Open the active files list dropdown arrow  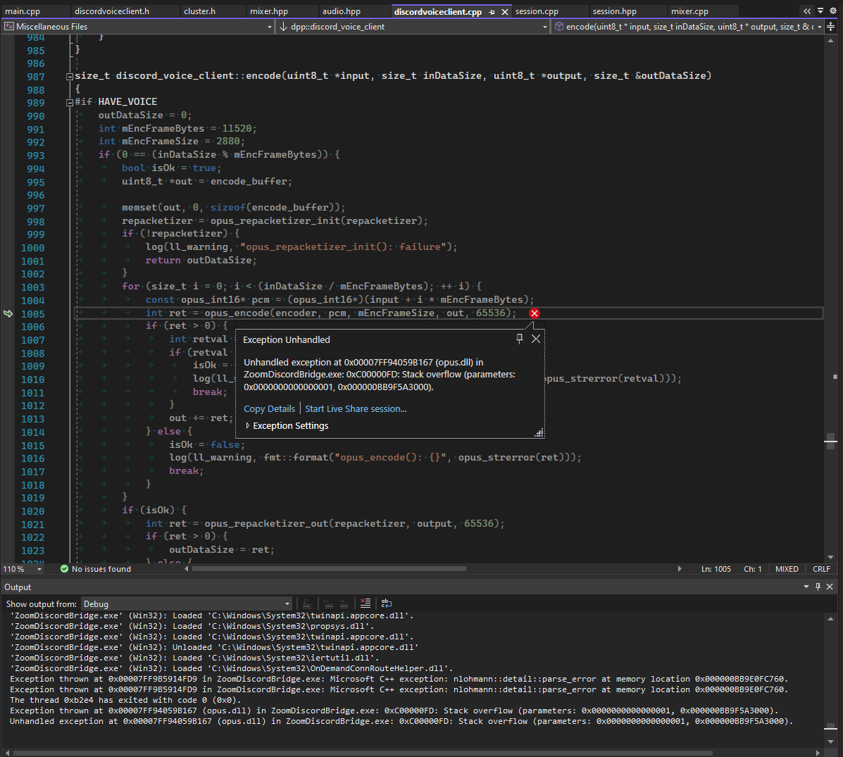tap(820, 11)
